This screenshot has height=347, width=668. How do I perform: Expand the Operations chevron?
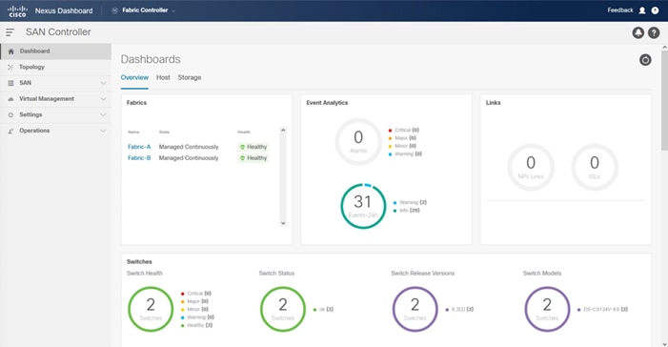103,131
